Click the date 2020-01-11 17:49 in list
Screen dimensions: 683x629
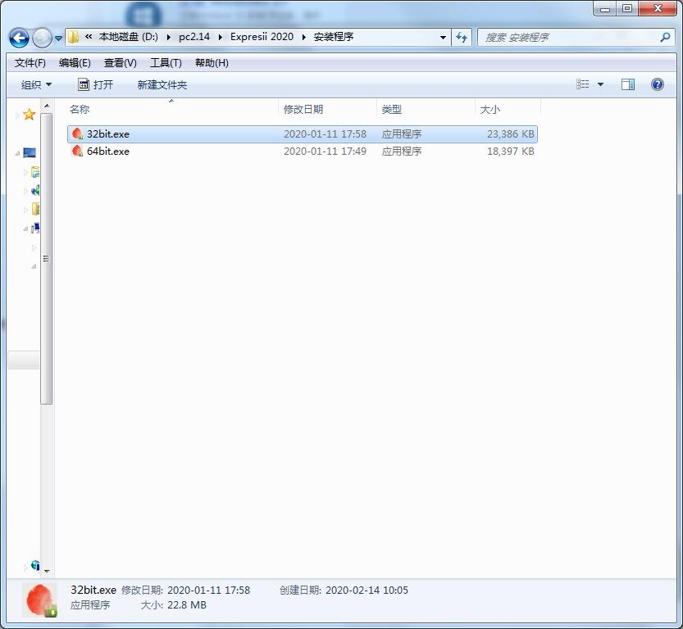pos(325,152)
